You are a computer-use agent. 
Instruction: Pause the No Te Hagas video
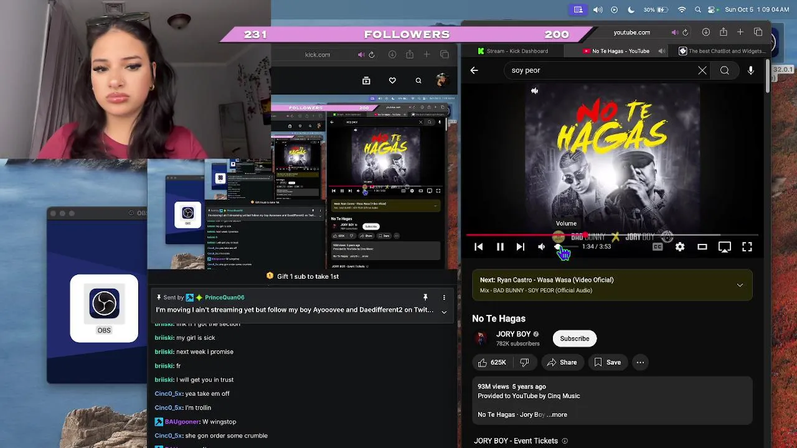(x=500, y=247)
